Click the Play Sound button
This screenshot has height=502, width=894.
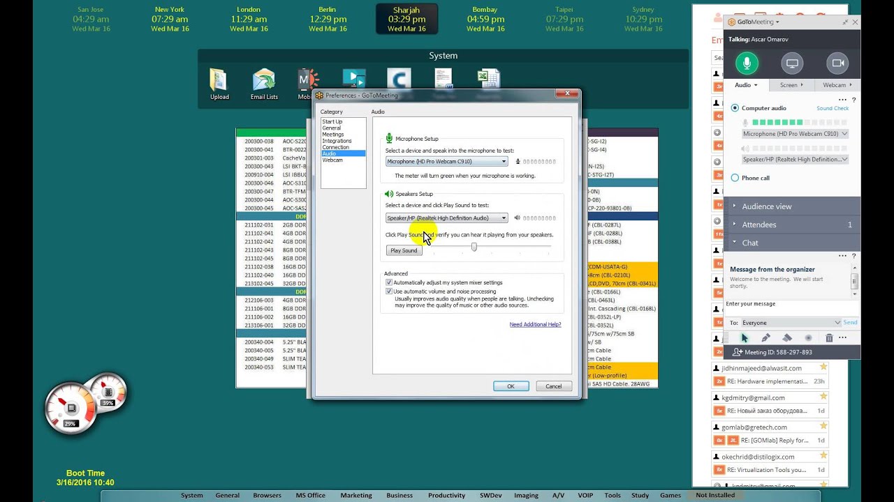(x=404, y=250)
